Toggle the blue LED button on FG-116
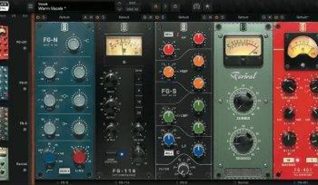The height and width of the screenshot is (185, 318). click(x=122, y=154)
